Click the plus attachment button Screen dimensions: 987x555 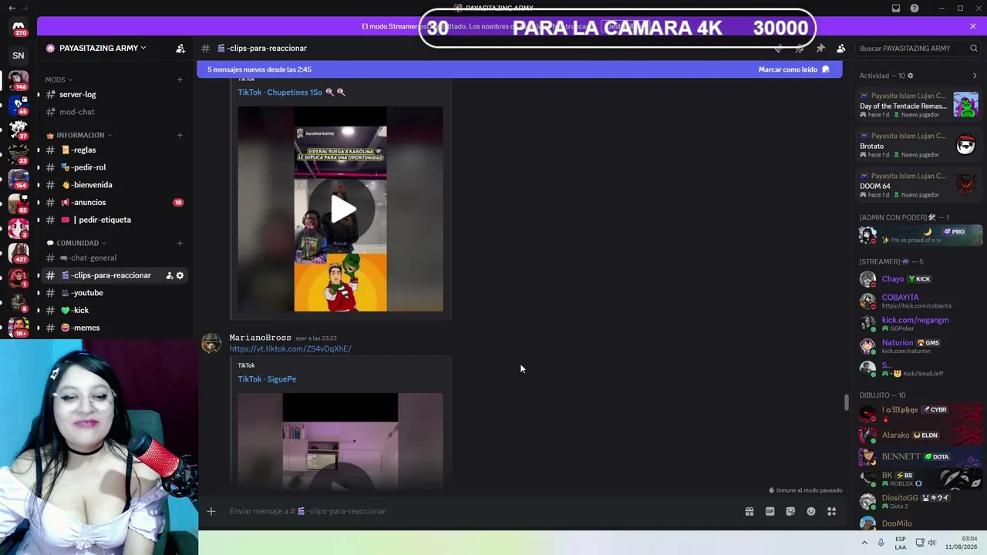pos(211,511)
